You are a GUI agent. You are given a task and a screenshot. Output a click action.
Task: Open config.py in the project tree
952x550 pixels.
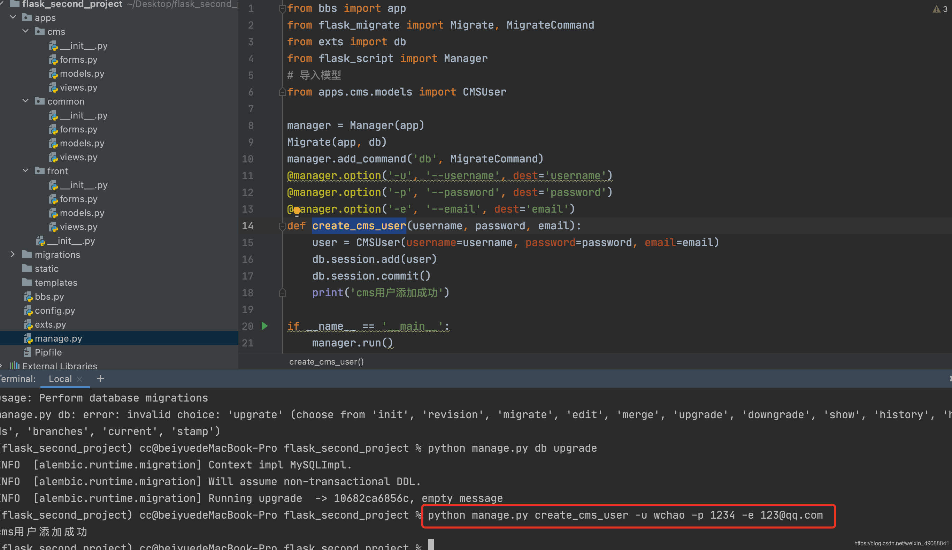coord(49,311)
